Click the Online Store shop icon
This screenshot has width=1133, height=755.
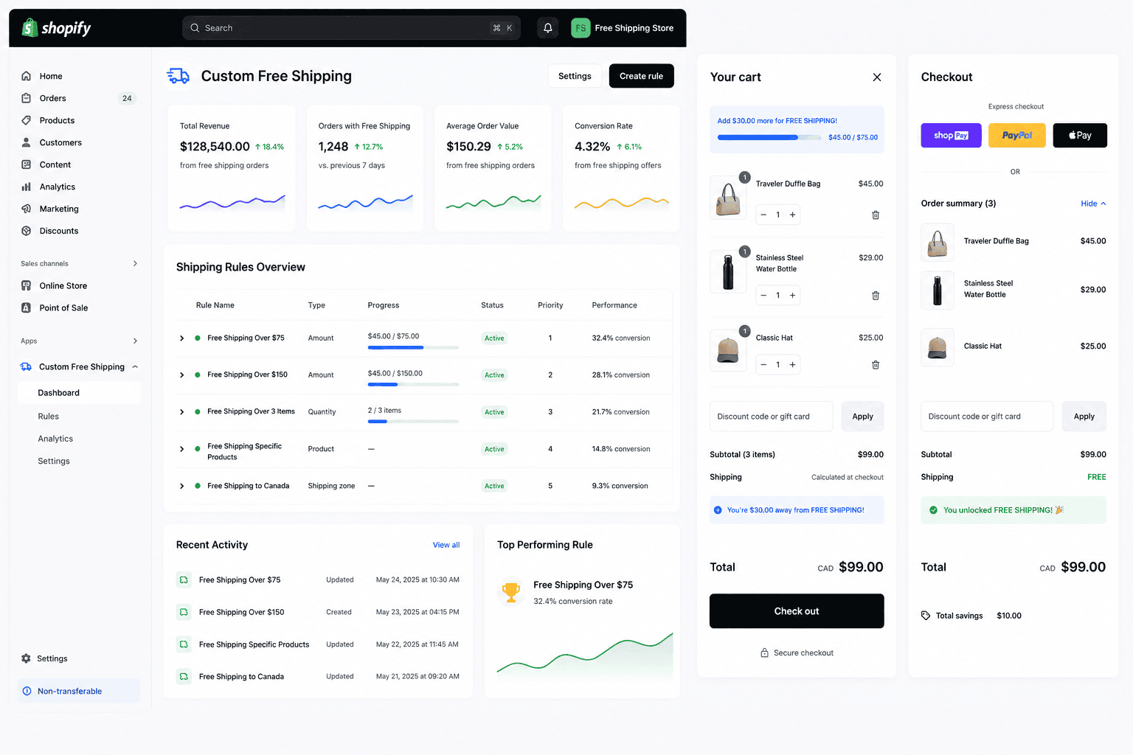[27, 285]
